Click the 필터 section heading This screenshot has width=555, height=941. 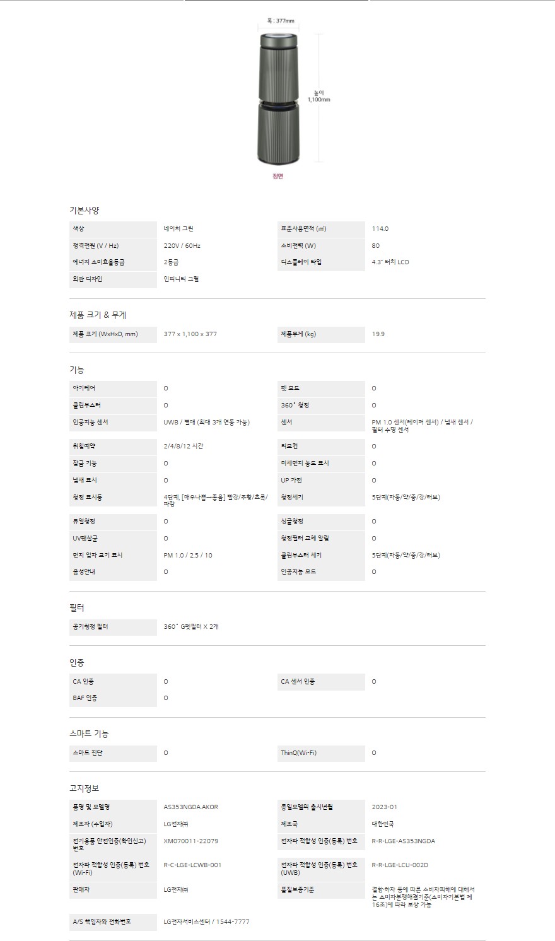tap(76, 608)
